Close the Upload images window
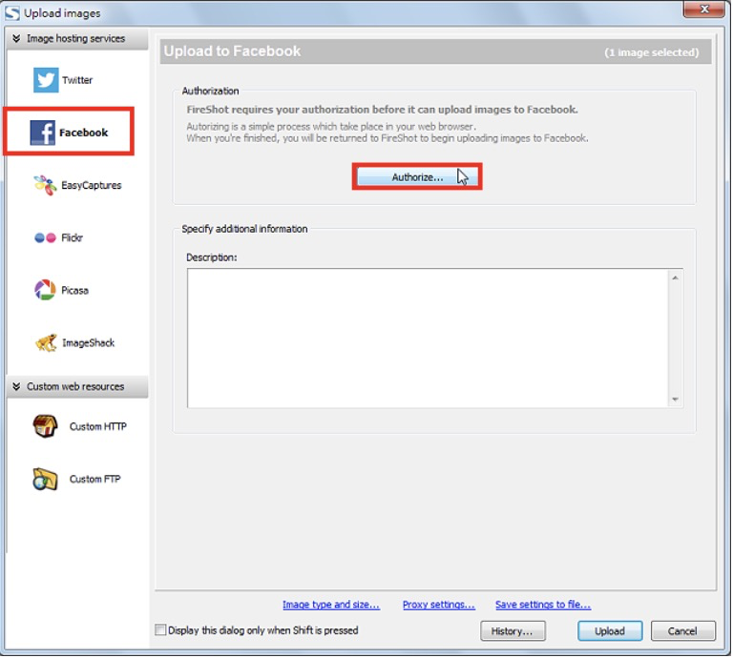The height and width of the screenshot is (658, 733). point(704,9)
